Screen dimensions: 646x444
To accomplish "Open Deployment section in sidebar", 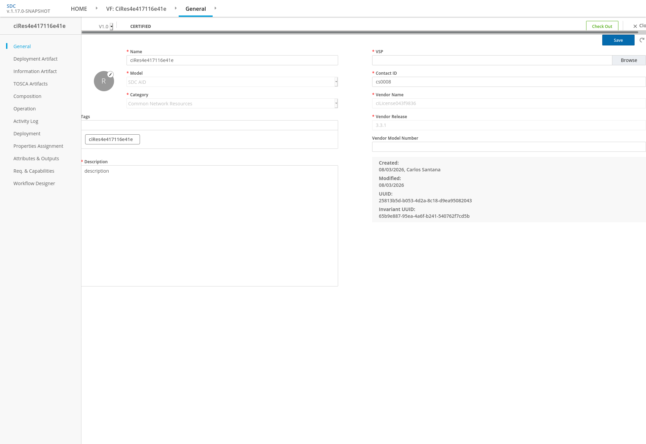I will tap(27, 134).
